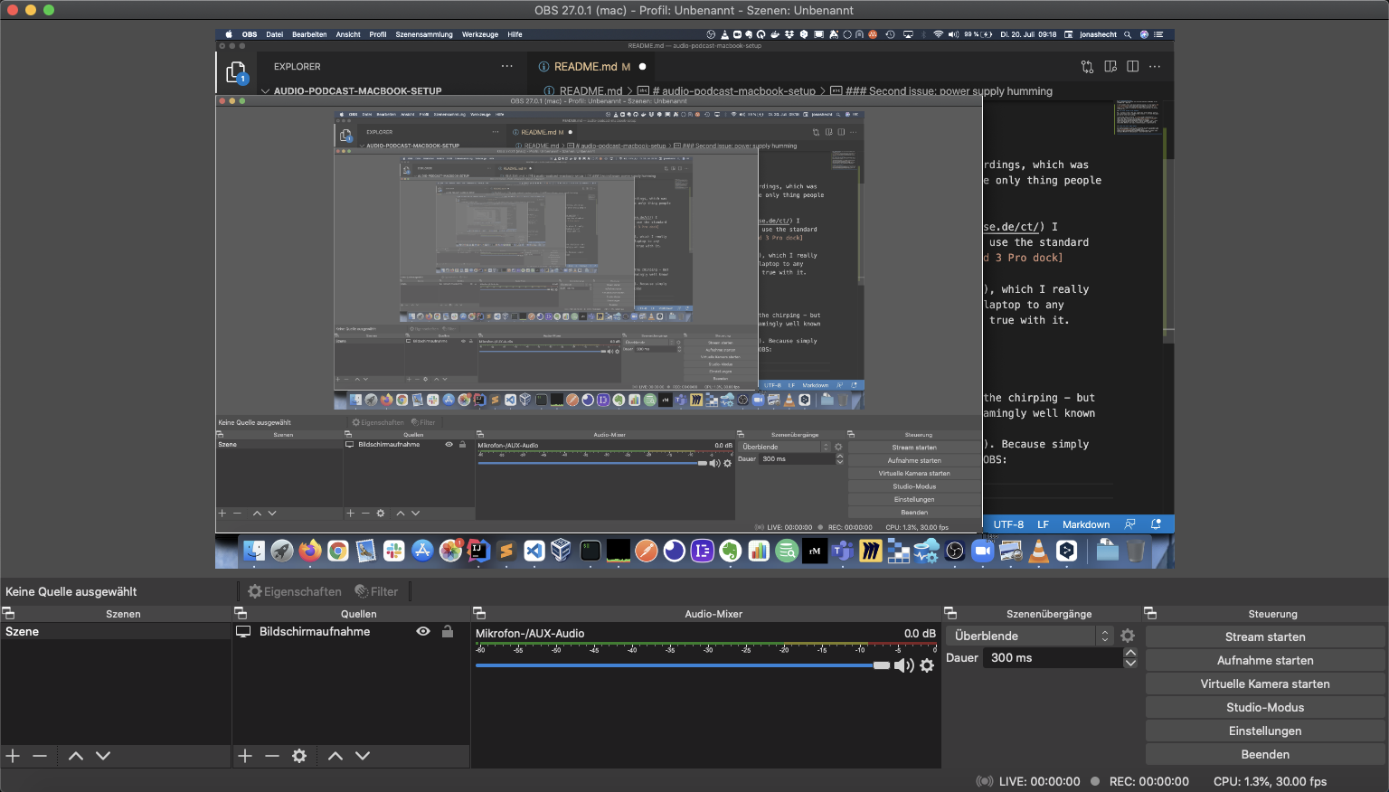Viewport: 1389px width, 792px height.
Task: Move the source down in the Quellen list
Action: click(x=363, y=756)
